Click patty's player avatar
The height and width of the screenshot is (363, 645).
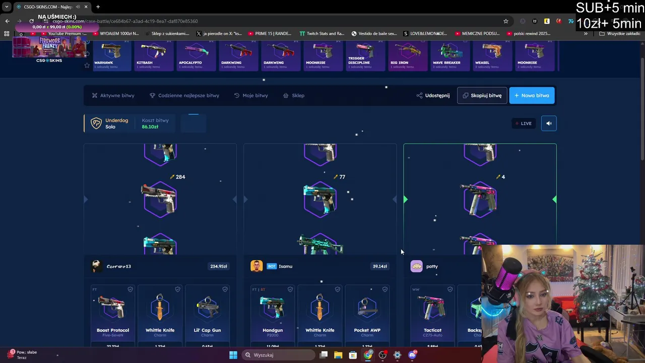(x=416, y=266)
